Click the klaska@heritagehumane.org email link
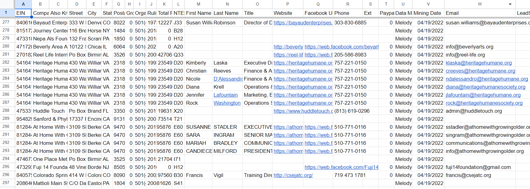Viewport: 530px width, 189px height. click(478, 63)
